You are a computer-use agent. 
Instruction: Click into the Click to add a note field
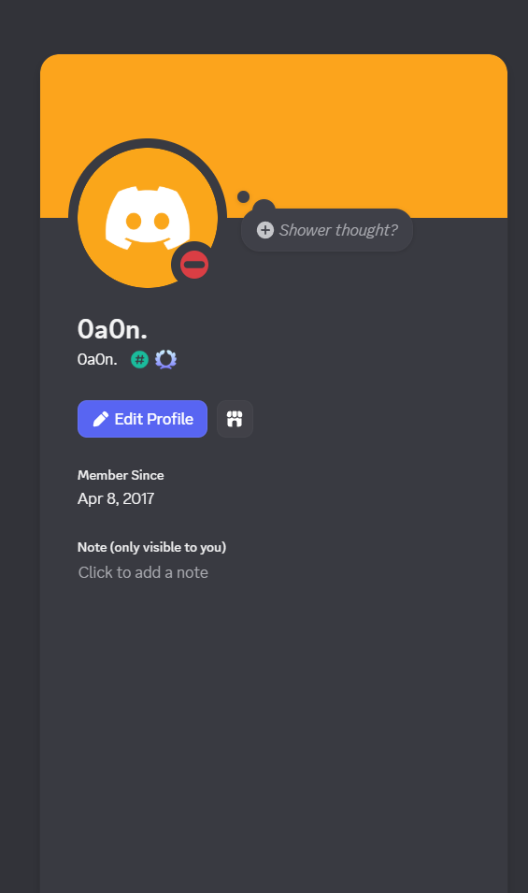tap(143, 572)
